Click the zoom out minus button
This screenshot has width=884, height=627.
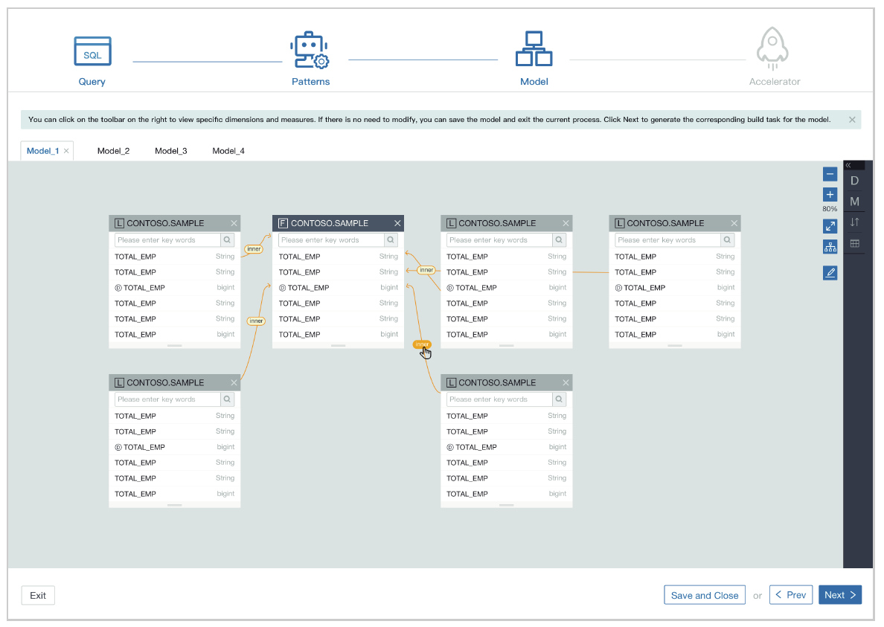coord(830,174)
